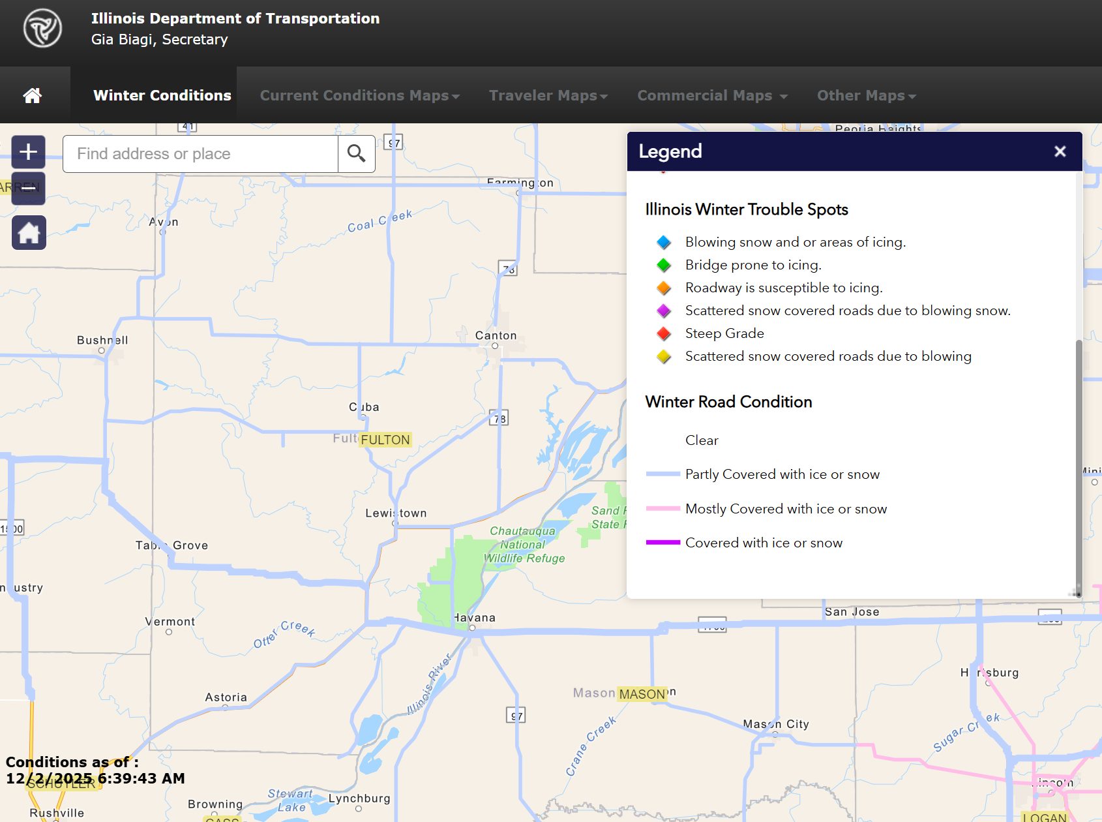Click the green Bridge prone to icing diamond
Screen dimensions: 1102x822
point(664,265)
